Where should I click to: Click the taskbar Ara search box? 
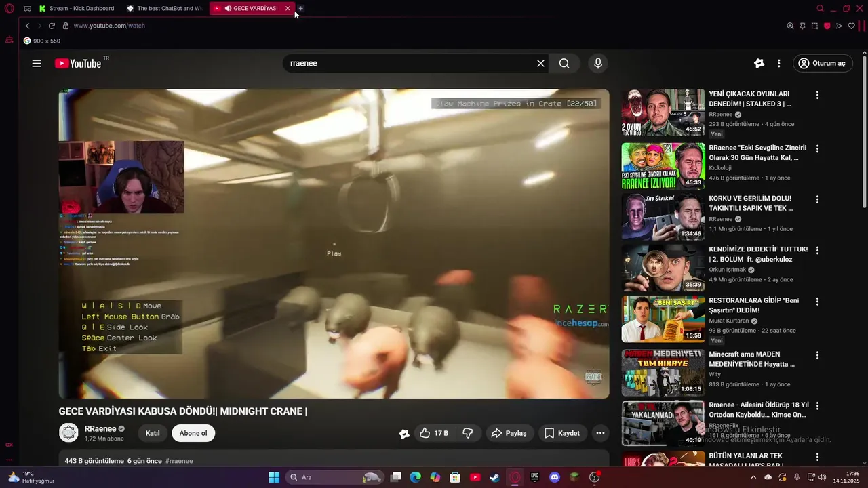click(x=335, y=477)
